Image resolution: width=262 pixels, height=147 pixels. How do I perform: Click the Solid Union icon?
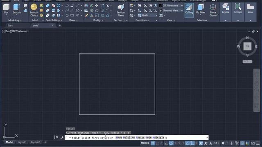click(x=47, y=5)
